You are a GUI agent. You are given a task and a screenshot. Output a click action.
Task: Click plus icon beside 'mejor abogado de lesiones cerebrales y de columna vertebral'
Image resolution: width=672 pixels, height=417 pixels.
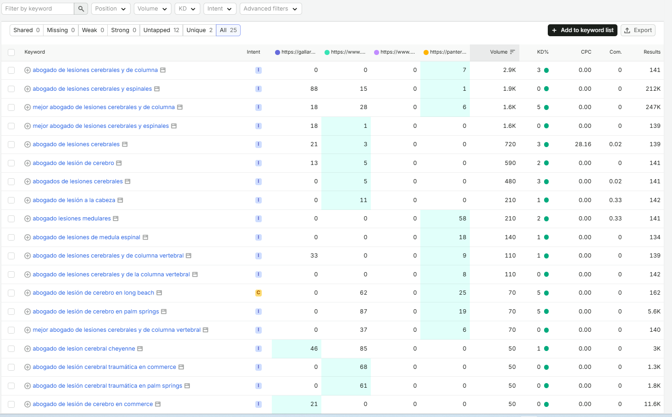[x=28, y=330]
